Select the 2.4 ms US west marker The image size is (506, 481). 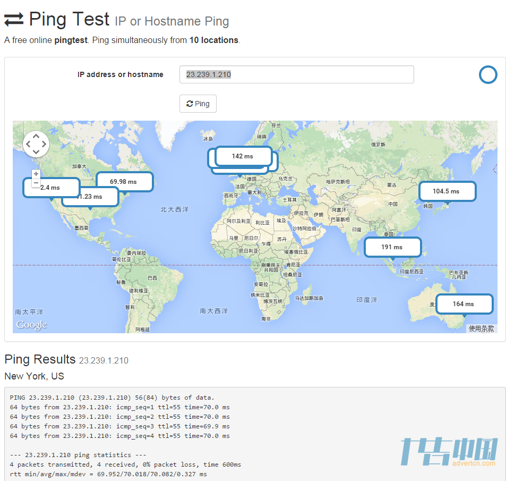click(50, 188)
